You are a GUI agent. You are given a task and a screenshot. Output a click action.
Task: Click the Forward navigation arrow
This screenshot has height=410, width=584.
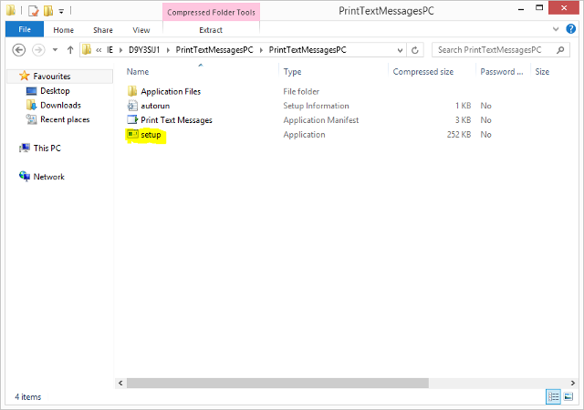(x=38, y=49)
